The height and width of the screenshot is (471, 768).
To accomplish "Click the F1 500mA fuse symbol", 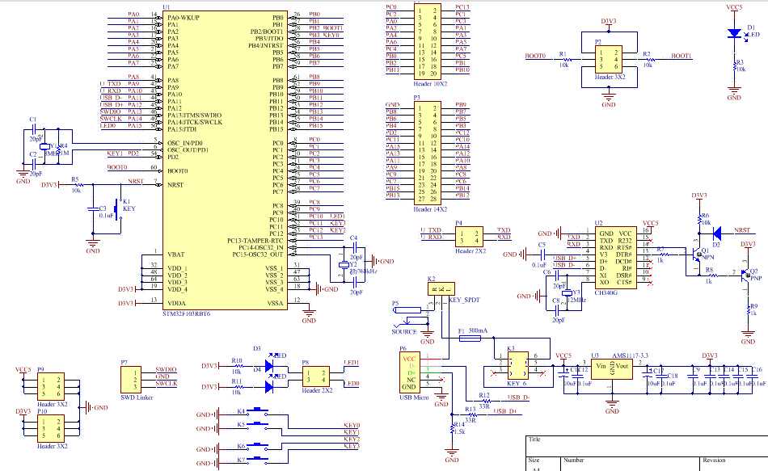I will (470, 338).
